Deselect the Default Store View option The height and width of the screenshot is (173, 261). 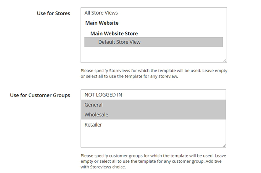click(x=119, y=42)
